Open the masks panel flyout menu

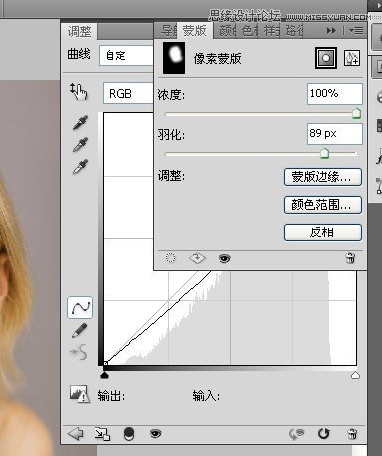coord(356,31)
